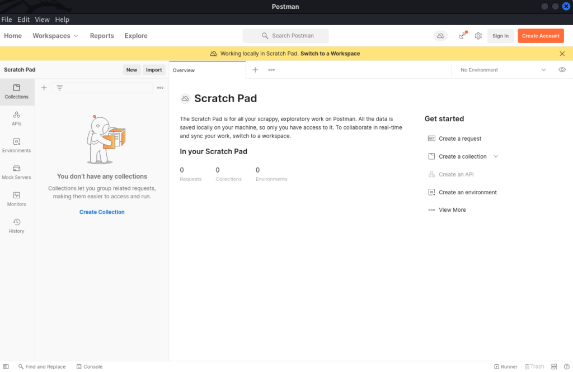
Task: Open the Collections sidebar tab
Action: 17,92
